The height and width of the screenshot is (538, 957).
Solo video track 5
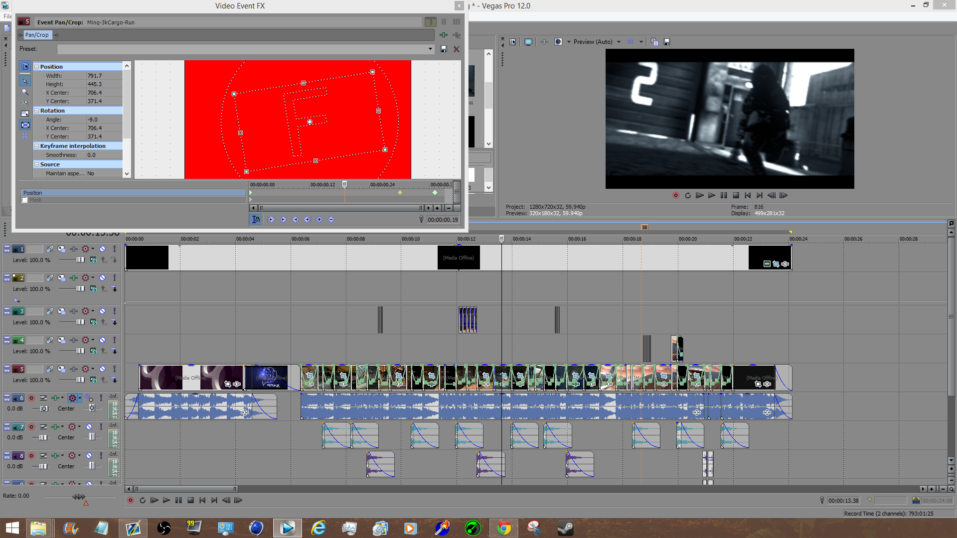pyautogui.click(x=115, y=369)
